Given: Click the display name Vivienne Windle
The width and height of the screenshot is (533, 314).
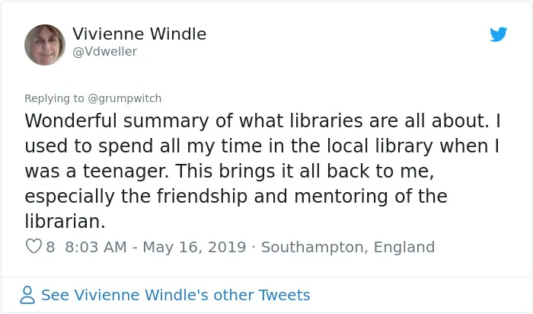Looking at the screenshot, I should (x=139, y=34).
